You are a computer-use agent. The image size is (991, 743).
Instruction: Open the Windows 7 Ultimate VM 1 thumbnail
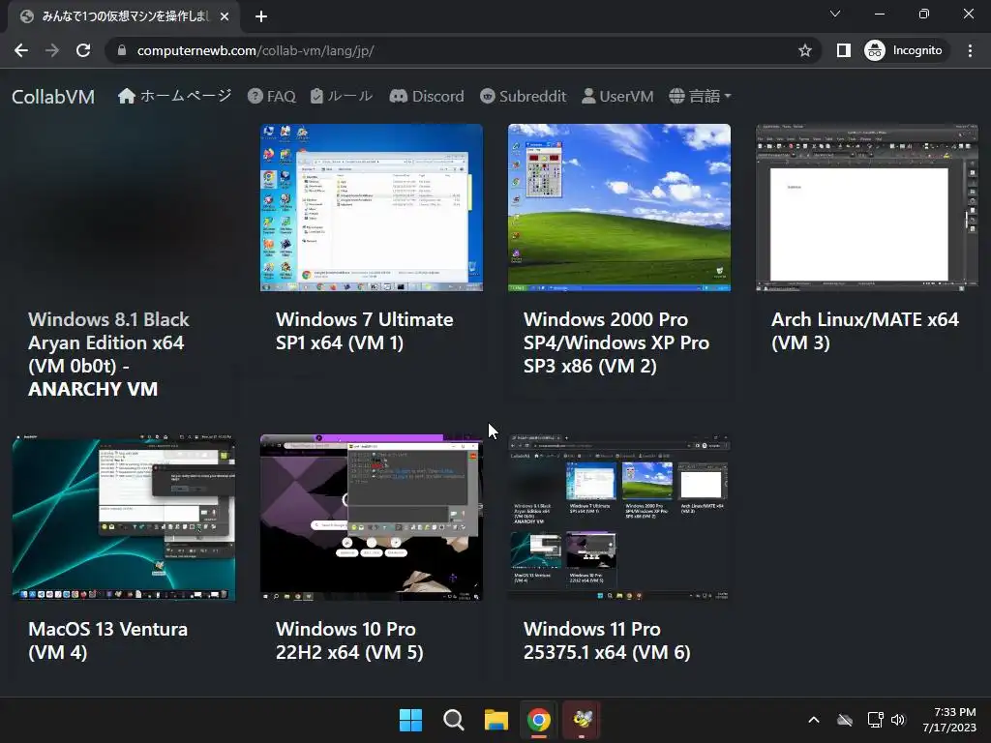pyautogui.click(x=372, y=208)
